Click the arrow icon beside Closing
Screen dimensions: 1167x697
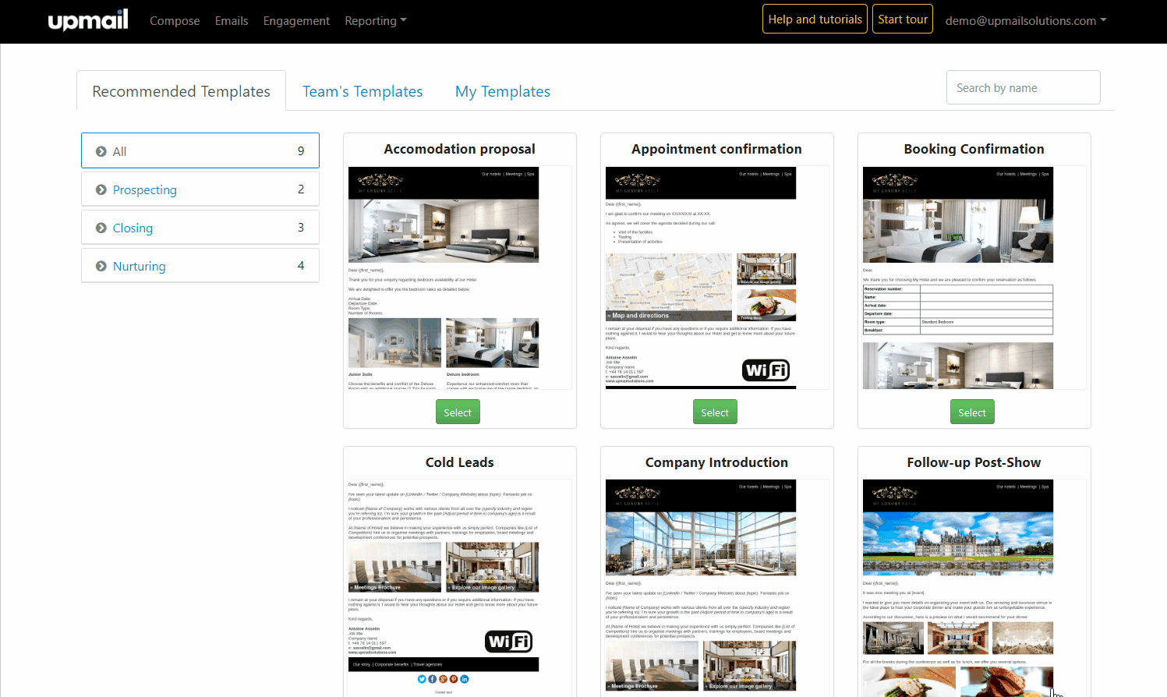[x=101, y=228]
